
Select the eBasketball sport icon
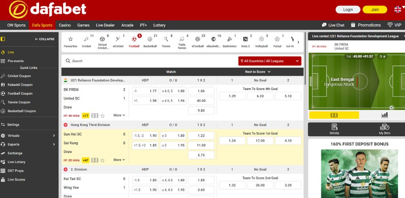point(214,41)
